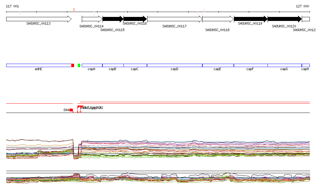Select the SAOUHSC_00118 gene arrow
The image size is (316, 188).
coord(218,19)
